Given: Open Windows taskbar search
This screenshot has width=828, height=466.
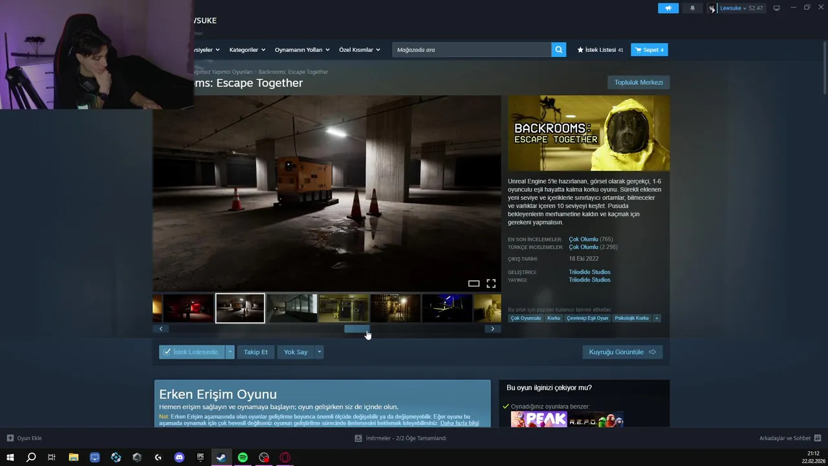Looking at the screenshot, I should tap(30, 458).
